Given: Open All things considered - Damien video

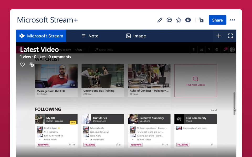Looking at the screenshot, I should pyautogui.click(x=152, y=128).
